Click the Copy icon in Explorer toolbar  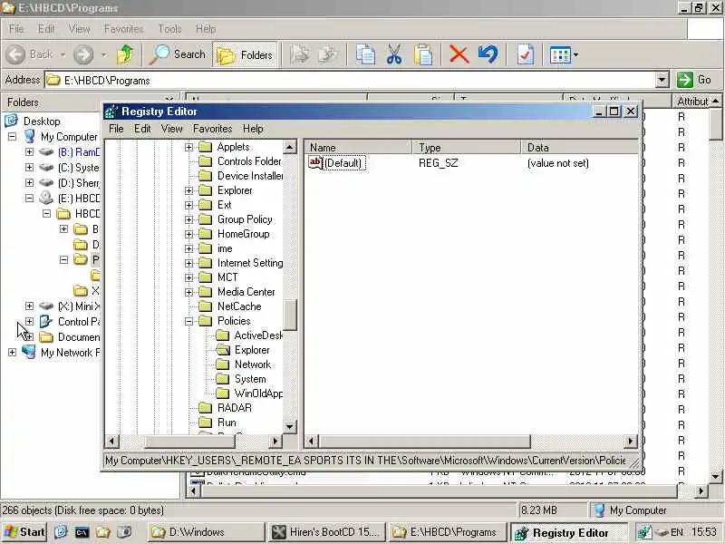click(365, 54)
